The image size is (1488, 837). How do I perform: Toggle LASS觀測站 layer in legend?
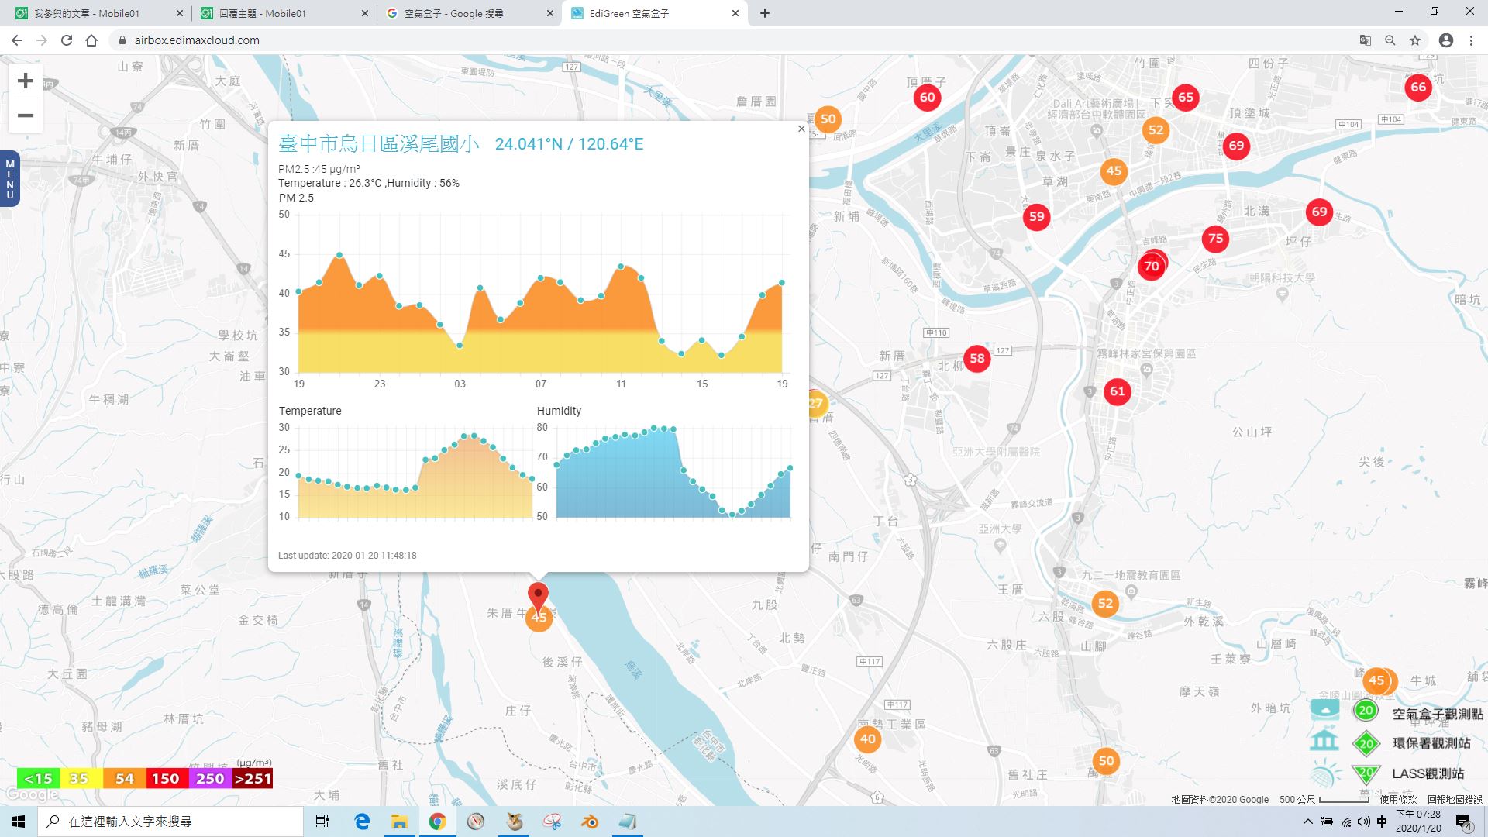[x=1388, y=773]
